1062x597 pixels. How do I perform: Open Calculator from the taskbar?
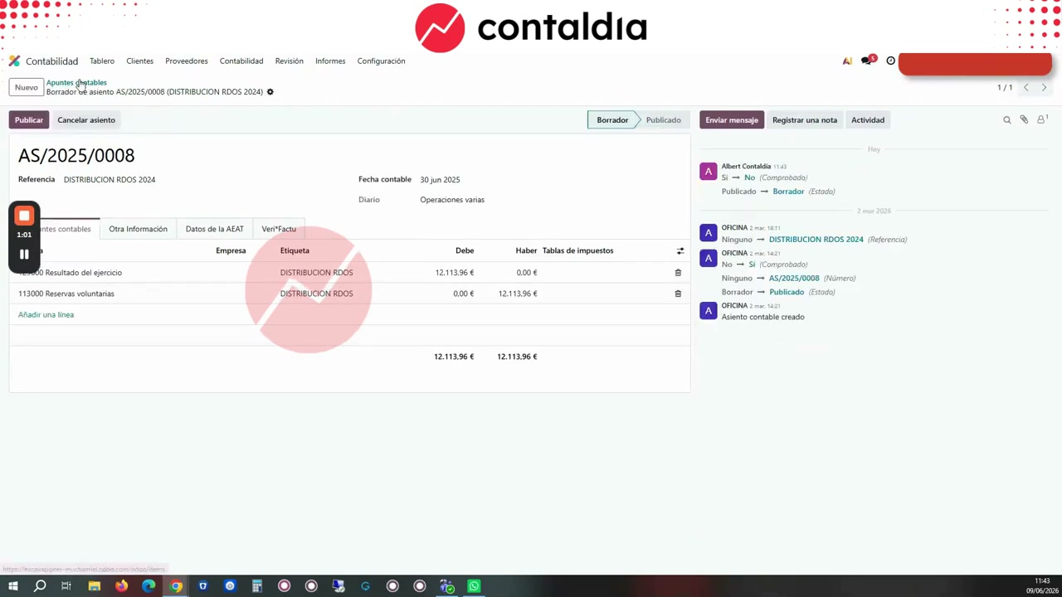257,586
